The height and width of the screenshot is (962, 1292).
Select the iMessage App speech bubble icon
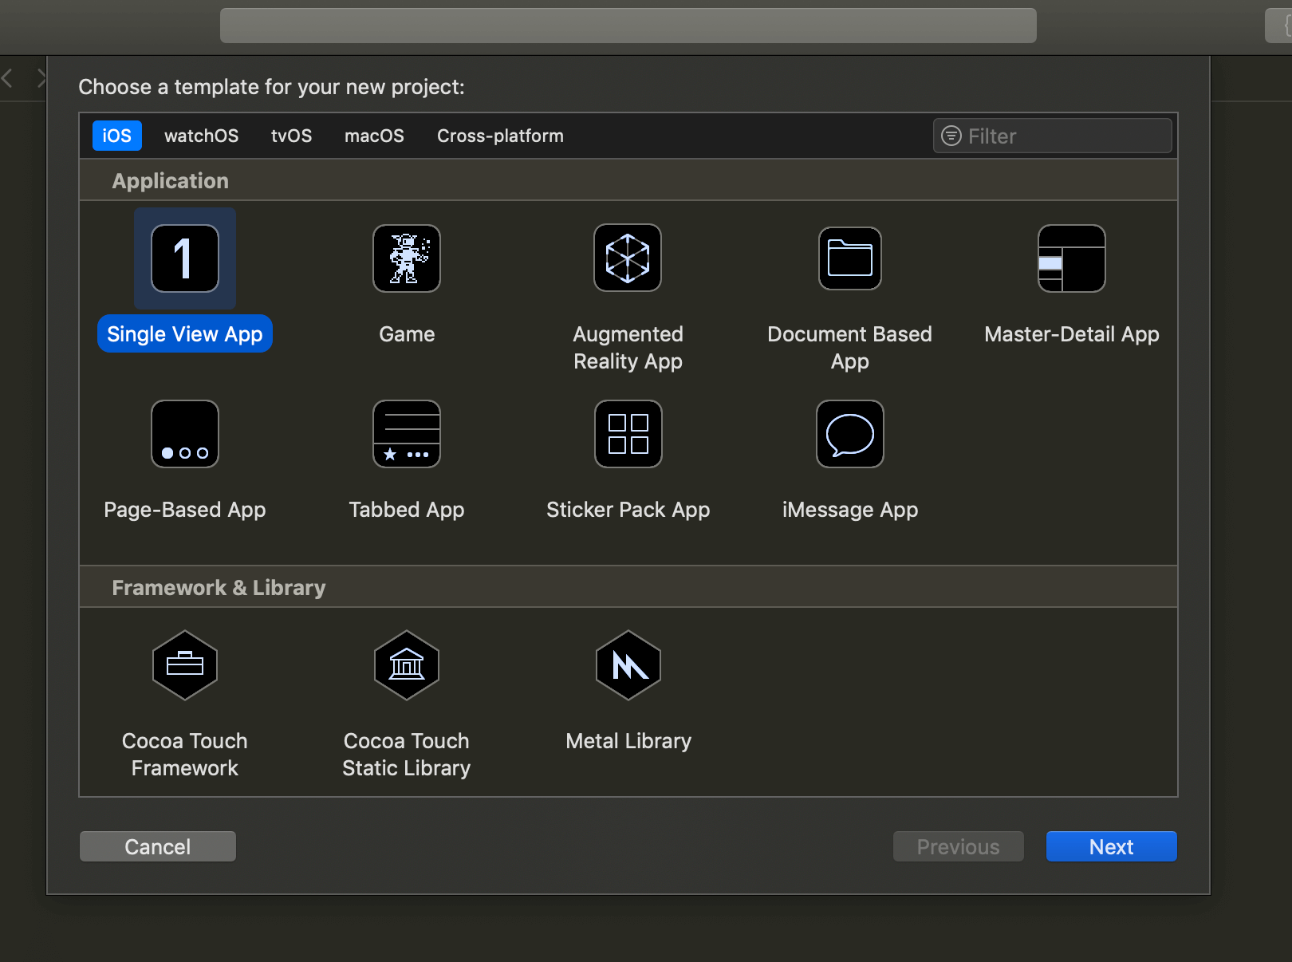pos(850,434)
